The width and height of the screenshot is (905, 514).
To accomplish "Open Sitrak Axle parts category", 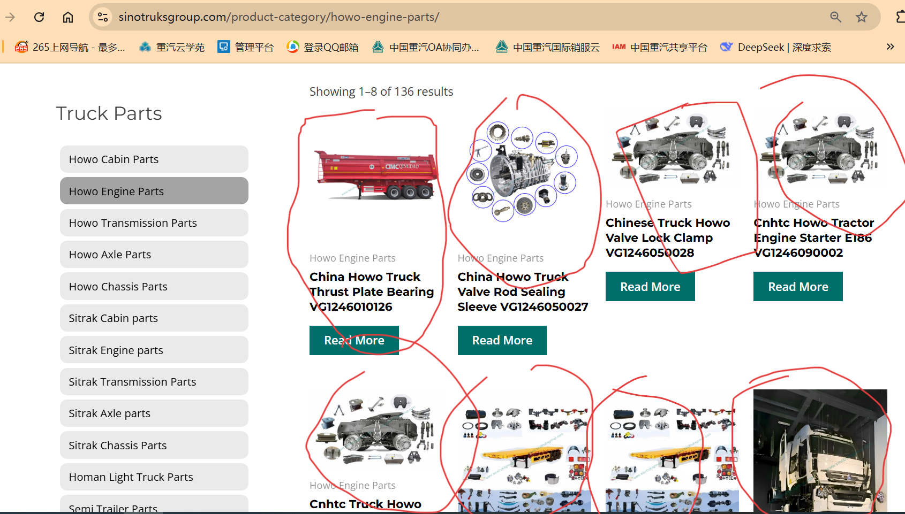I will click(154, 413).
